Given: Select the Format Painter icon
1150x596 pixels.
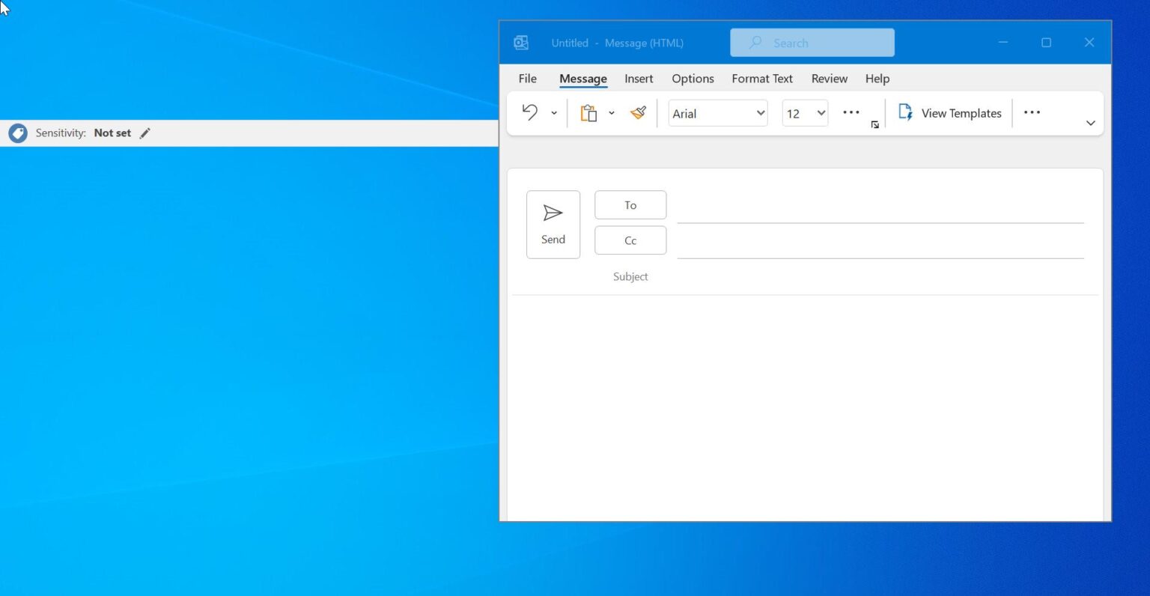Looking at the screenshot, I should coord(638,112).
